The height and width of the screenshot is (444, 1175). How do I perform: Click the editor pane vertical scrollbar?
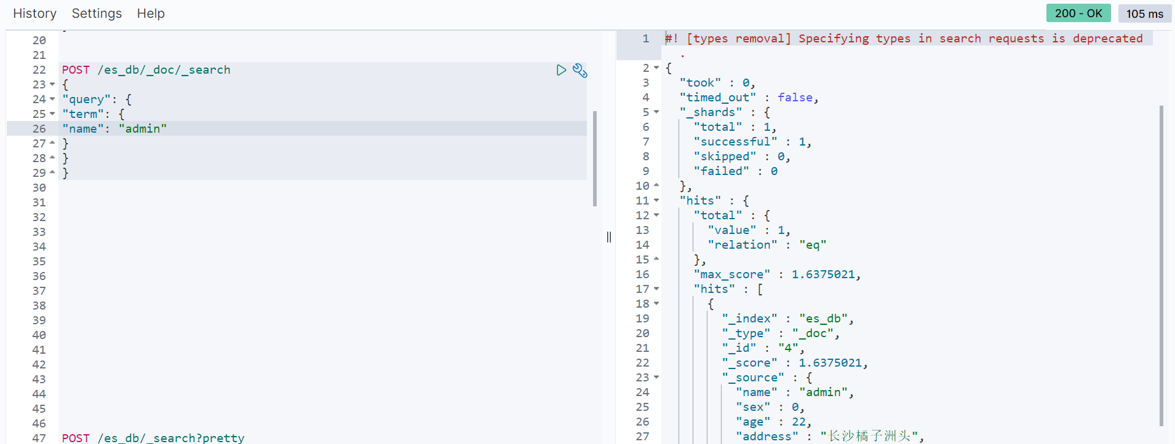595,158
